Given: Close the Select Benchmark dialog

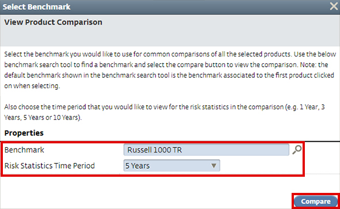Looking at the screenshot, I should 334,6.
